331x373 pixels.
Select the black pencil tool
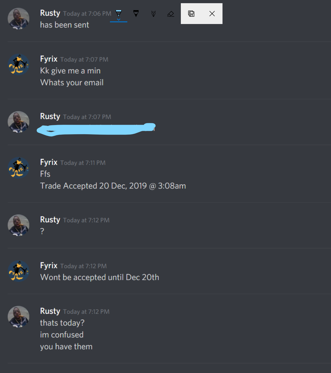[x=136, y=13]
